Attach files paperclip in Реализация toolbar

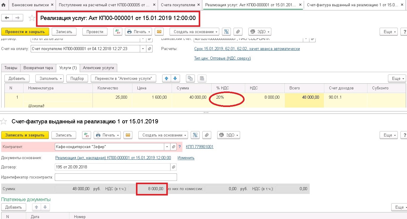pyautogui.click(x=237, y=32)
